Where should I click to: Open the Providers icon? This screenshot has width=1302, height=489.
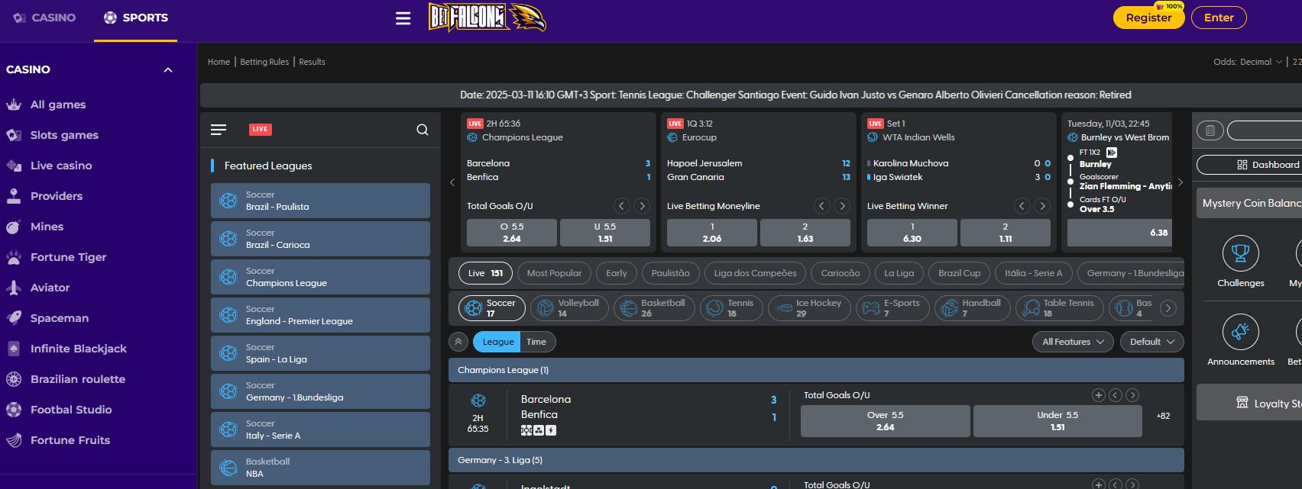tap(14, 196)
